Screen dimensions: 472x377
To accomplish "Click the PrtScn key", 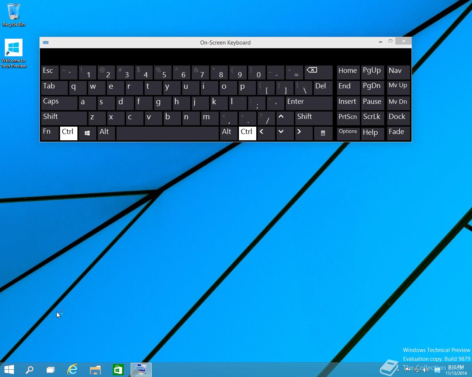I will click(x=348, y=118).
